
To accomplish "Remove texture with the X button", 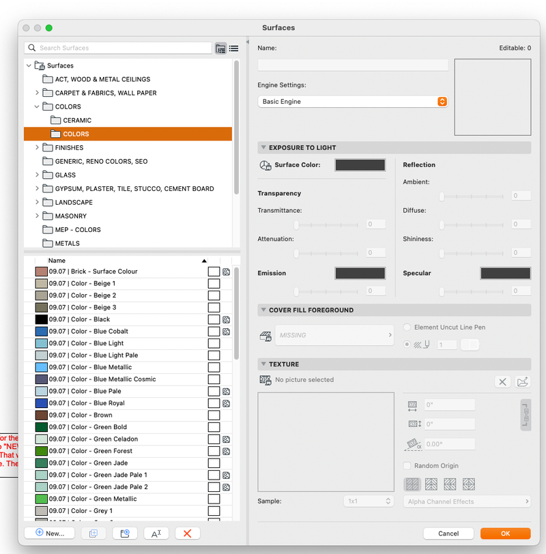I will tap(502, 381).
